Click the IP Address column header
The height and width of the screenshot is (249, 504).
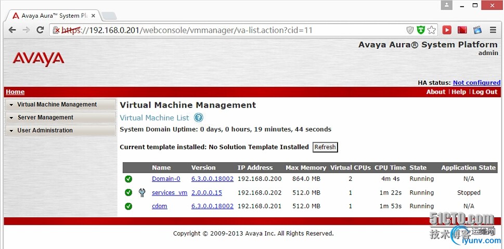tap(255, 168)
